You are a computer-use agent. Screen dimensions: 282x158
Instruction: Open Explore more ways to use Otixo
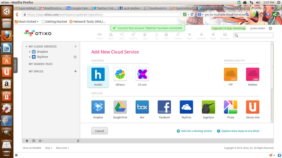[238, 131]
